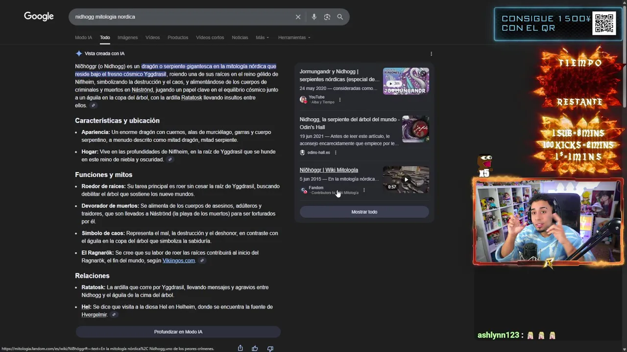Click source link icon after 'ellos.'

click(x=93, y=106)
